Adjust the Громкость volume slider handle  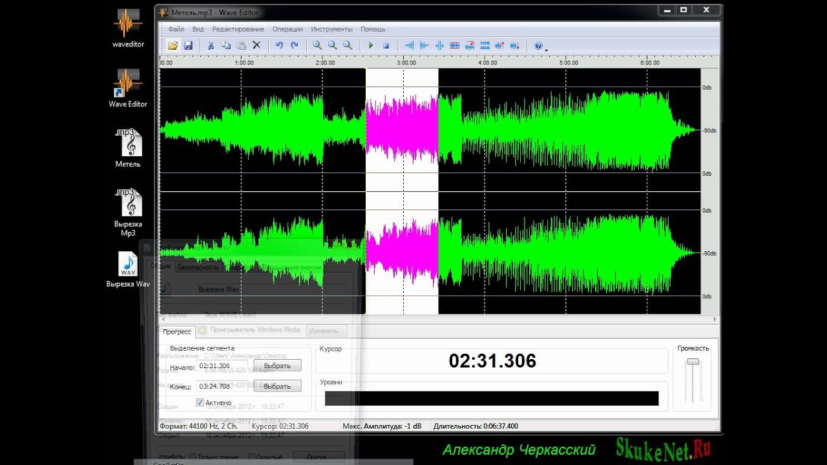pos(693,362)
